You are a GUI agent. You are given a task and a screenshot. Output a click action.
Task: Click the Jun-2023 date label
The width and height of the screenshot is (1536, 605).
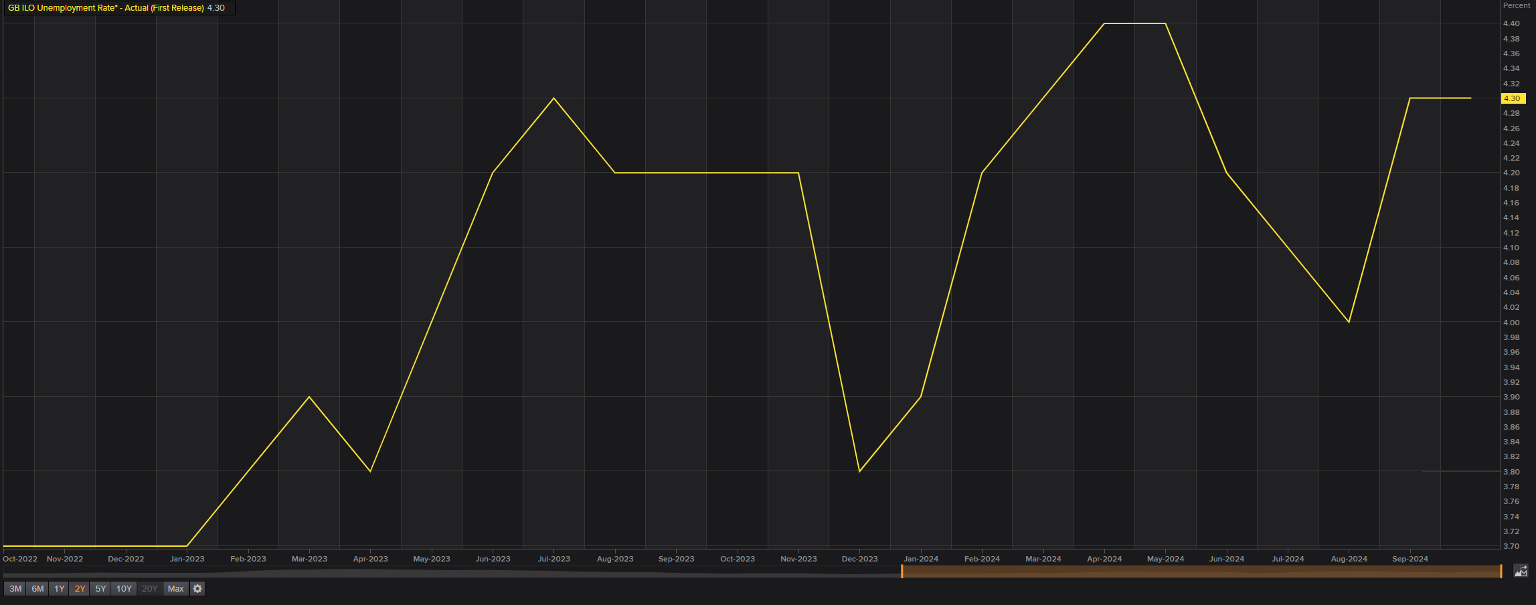[x=493, y=559]
